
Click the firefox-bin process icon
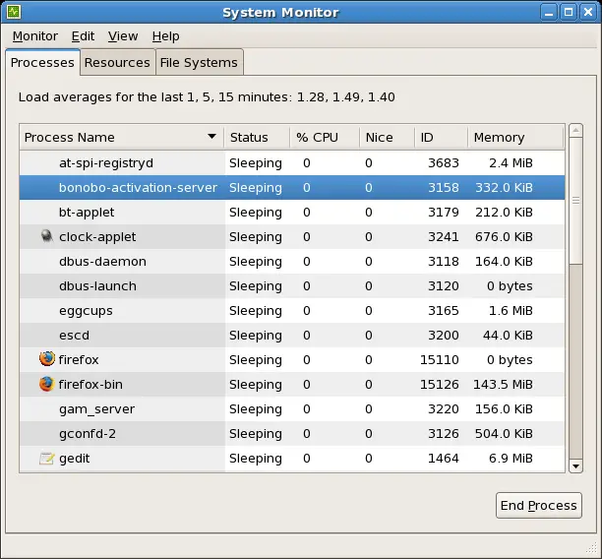click(46, 384)
